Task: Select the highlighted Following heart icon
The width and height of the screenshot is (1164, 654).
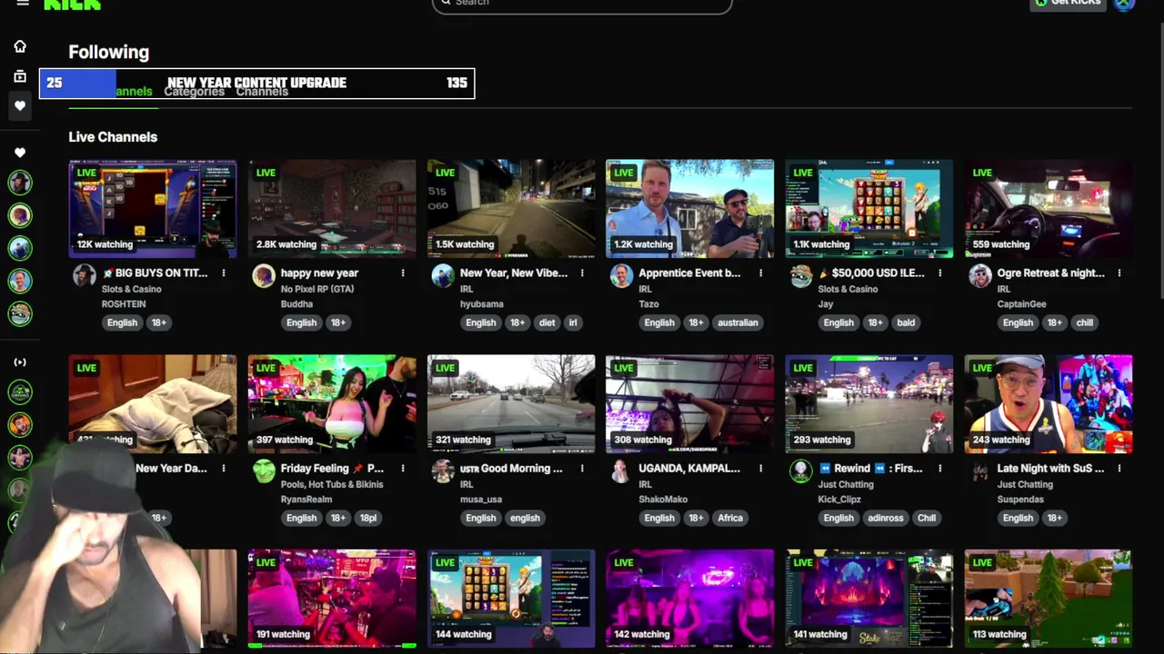Action: [20, 105]
